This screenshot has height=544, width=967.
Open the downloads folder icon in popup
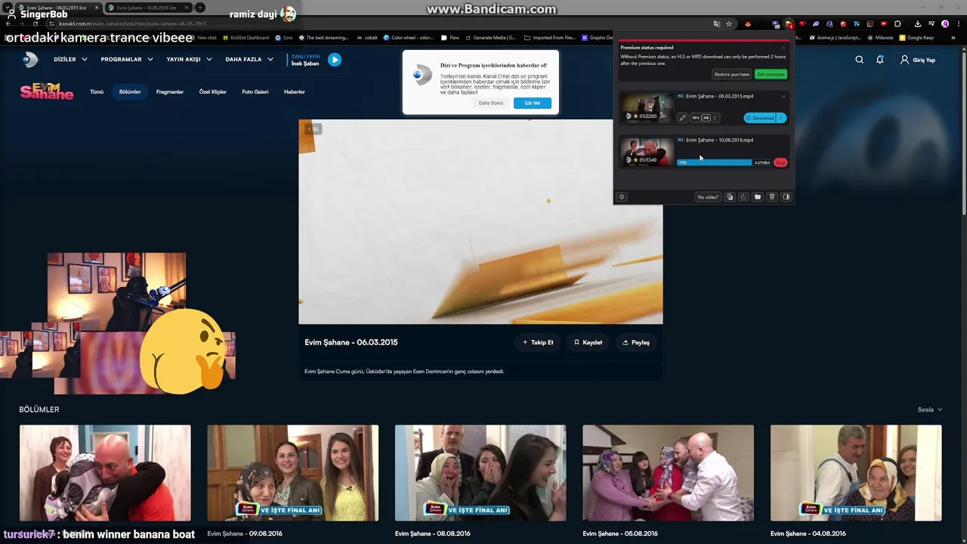(758, 197)
